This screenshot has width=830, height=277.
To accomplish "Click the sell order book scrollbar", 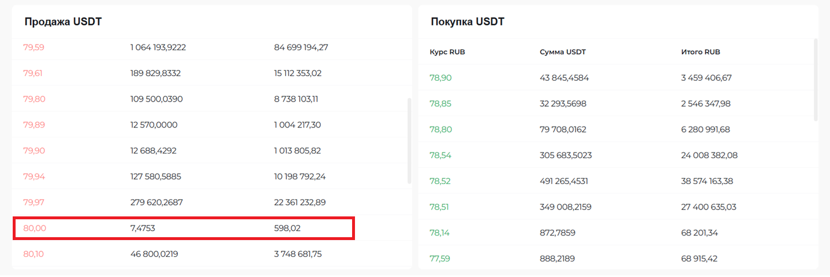I will (x=409, y=140).
